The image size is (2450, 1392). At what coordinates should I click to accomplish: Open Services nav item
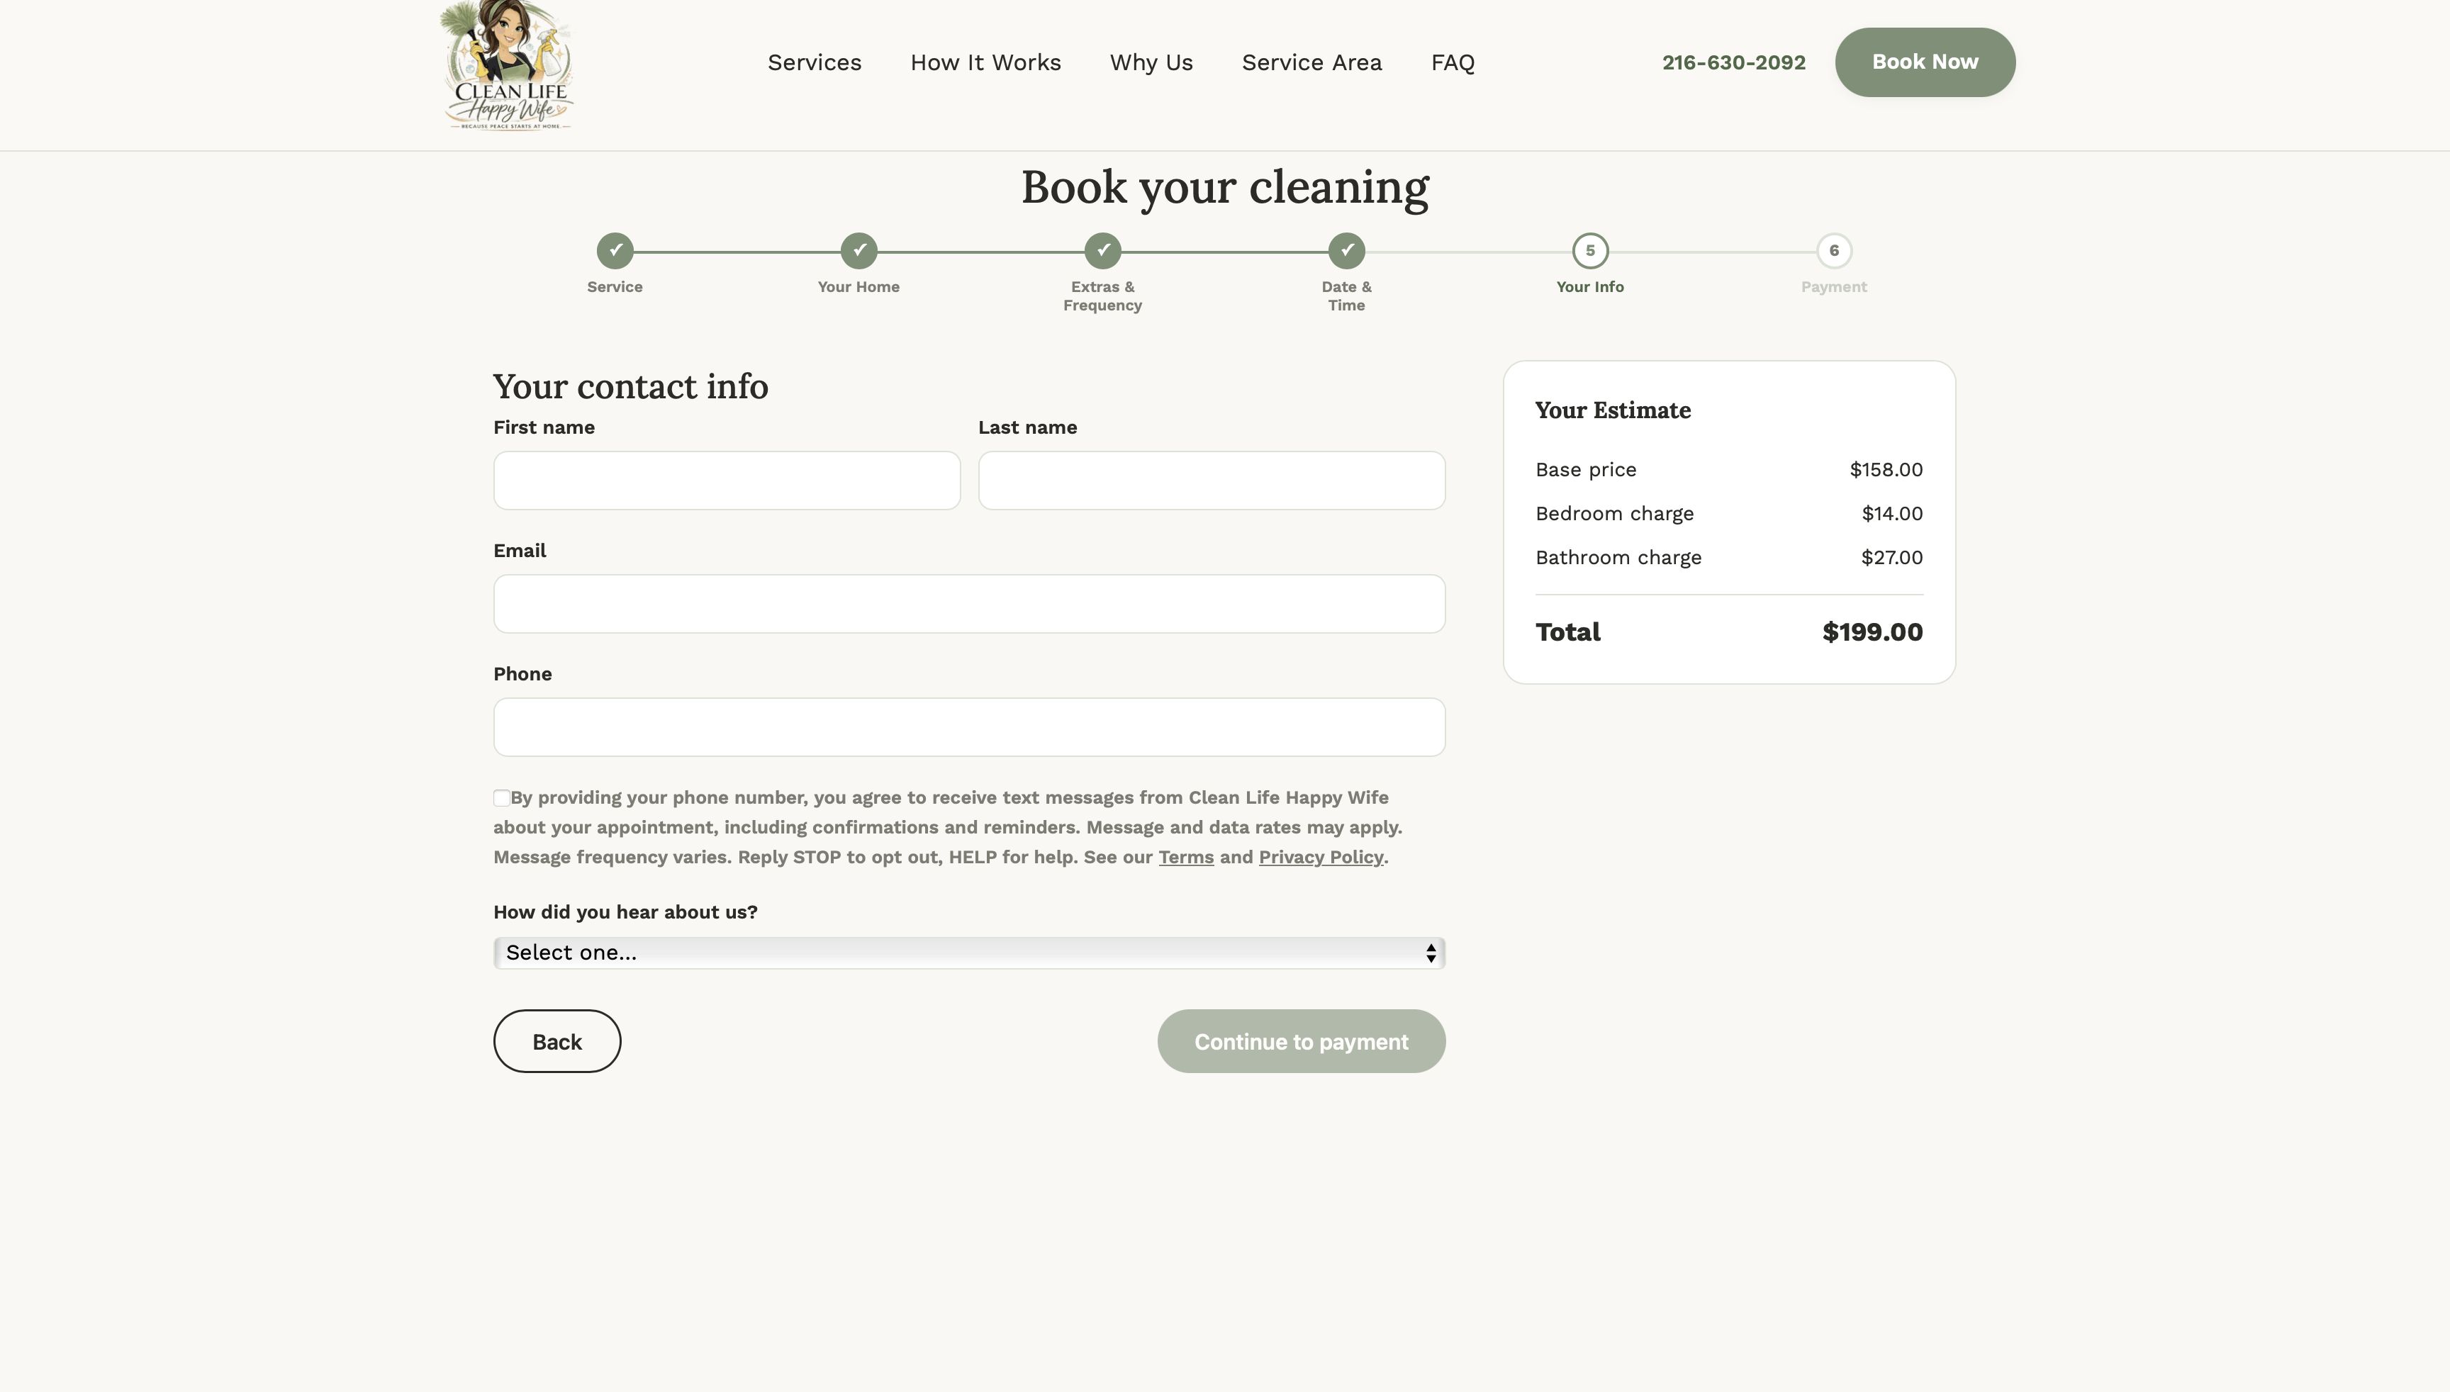(815, 63)
